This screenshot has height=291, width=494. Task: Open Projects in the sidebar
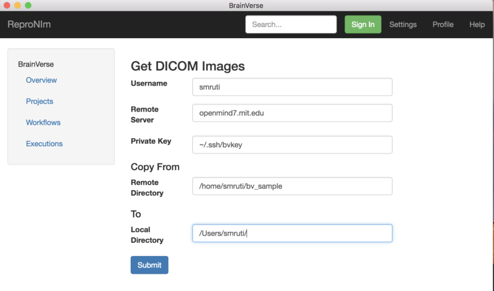(x=40, y=101)
